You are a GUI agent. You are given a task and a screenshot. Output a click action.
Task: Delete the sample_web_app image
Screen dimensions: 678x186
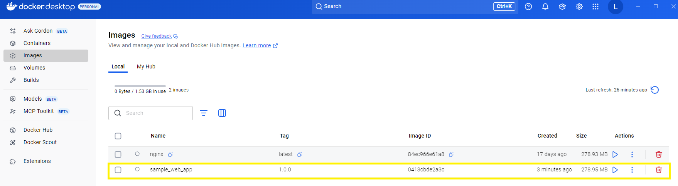click(x=659, y=170)
